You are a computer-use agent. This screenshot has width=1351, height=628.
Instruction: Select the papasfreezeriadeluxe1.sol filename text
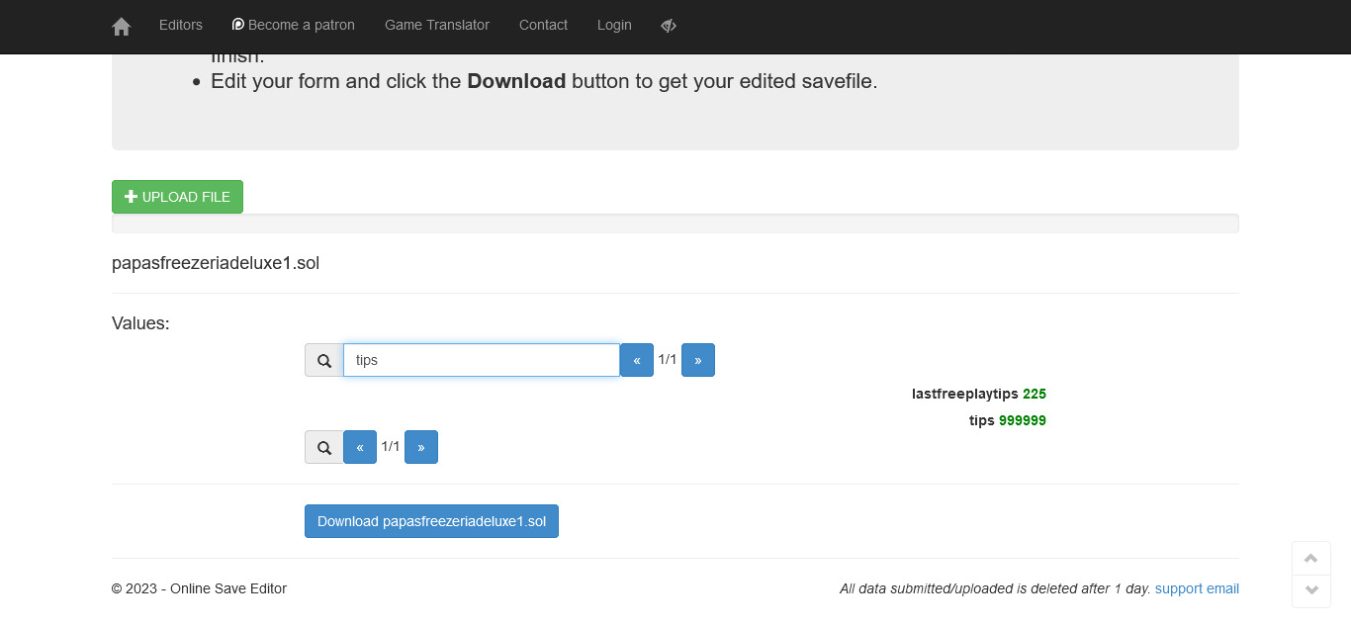[216, 263]
